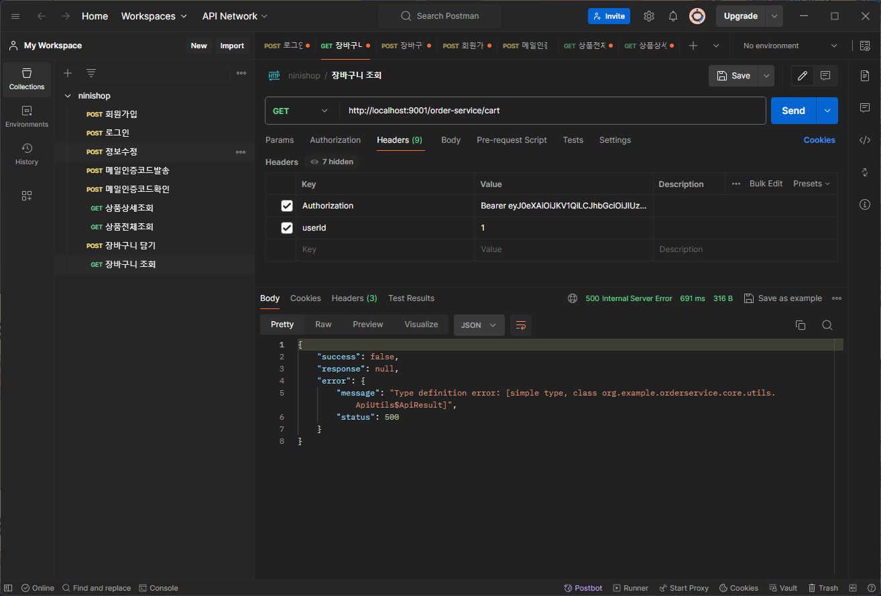The image size is (881, 596).
Task: Click the blue Cookies link beside Settings
Action: (819, 140)
